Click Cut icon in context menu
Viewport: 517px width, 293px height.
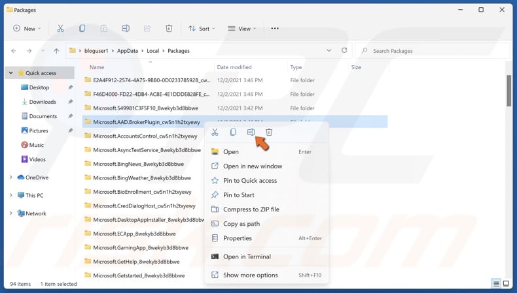tap(215, 132)
